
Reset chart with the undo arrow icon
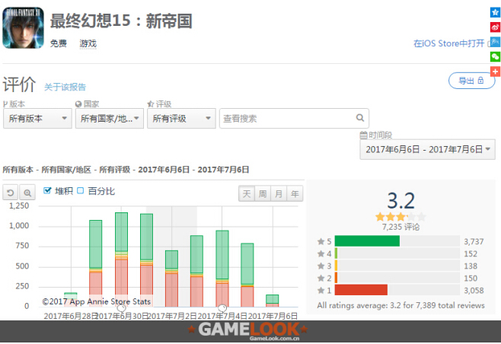pos(11,193)
